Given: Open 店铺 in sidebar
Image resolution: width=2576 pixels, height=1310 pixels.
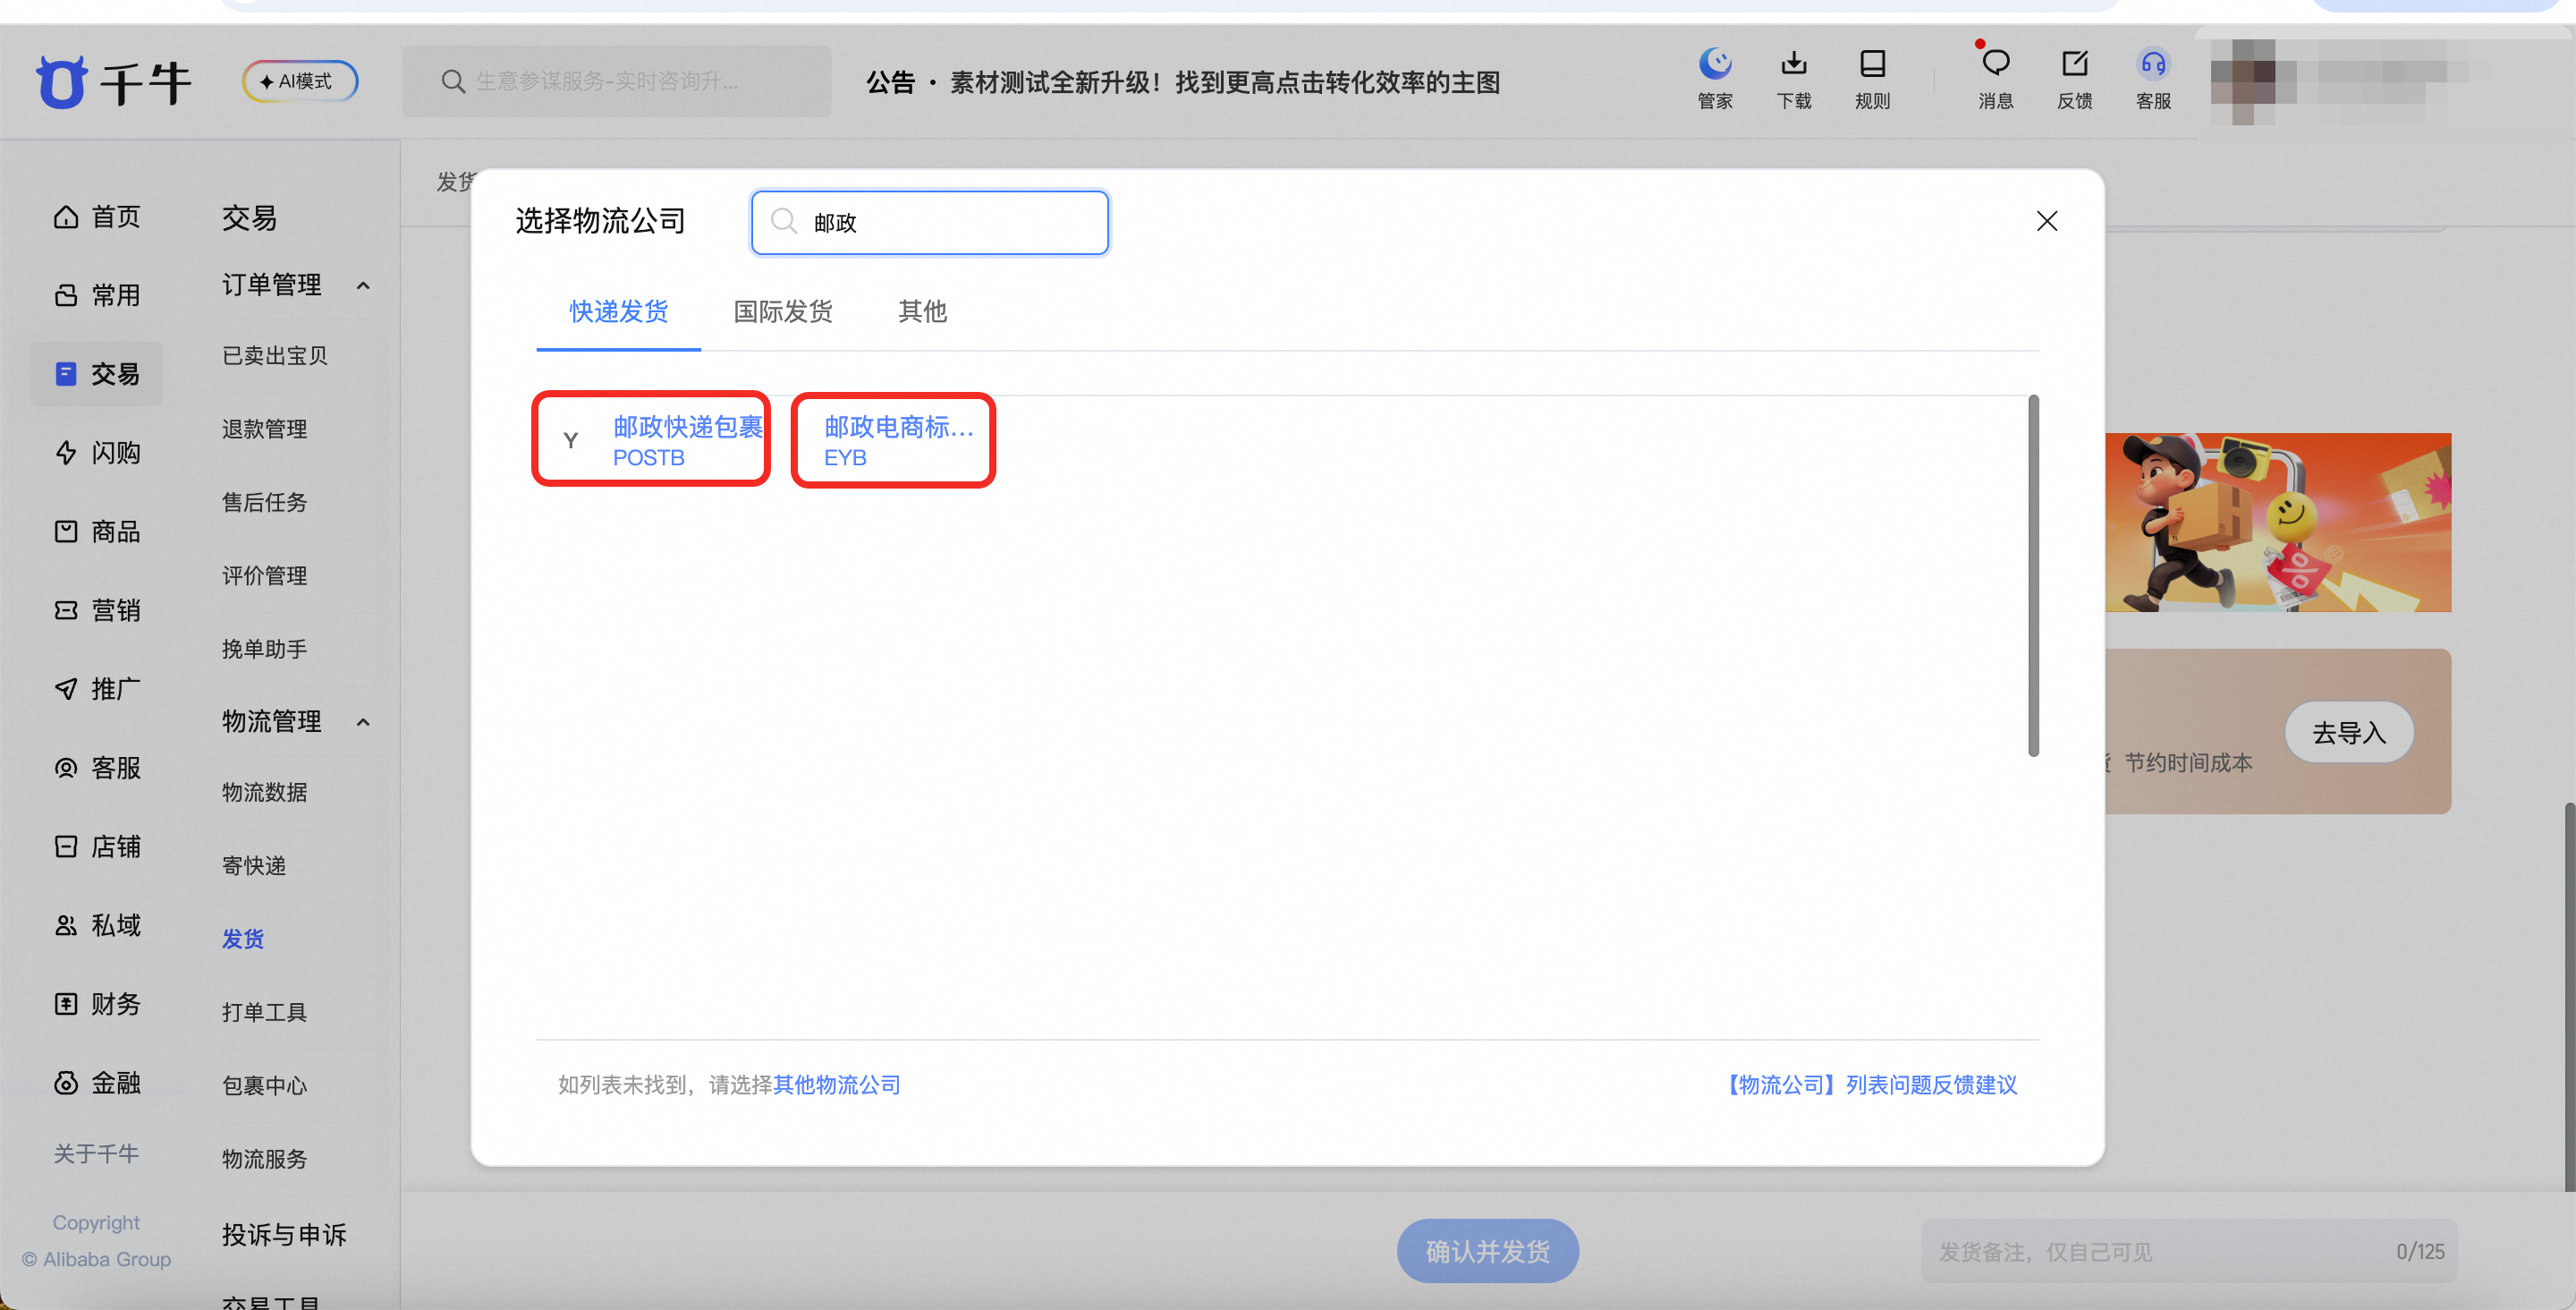Looking at the screenshot, I should click(97, 846).
